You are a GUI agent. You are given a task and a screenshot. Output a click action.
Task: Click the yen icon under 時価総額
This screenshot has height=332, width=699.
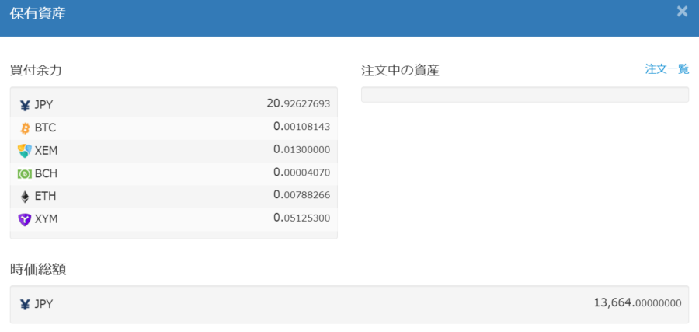pos(25,305)
